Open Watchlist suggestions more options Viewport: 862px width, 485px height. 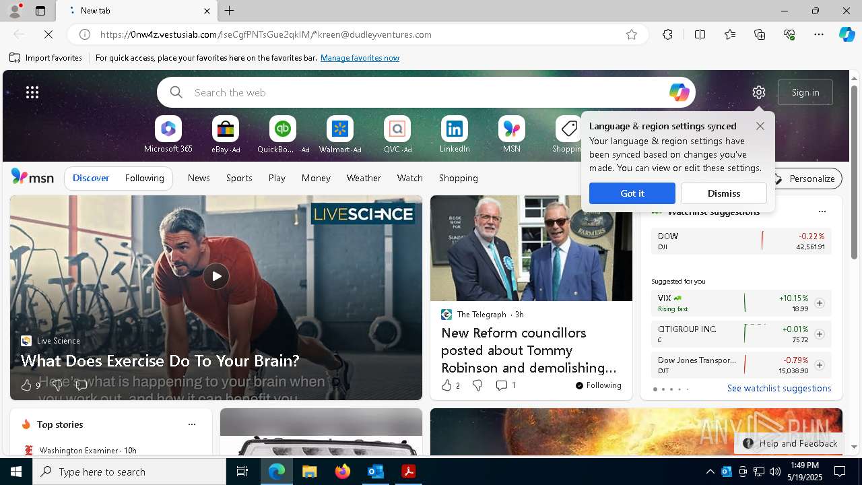[x=822, y=212]
